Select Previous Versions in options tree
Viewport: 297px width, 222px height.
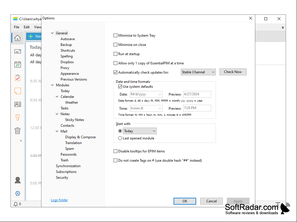click(x=74, y=79)
